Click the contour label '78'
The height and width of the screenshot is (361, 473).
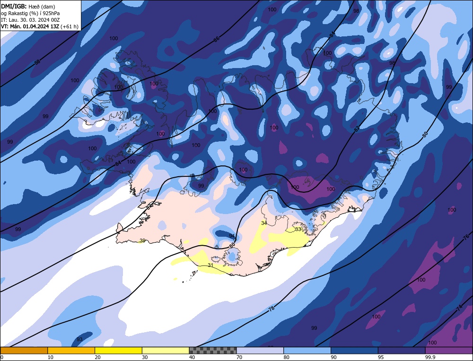coord(272,309)
